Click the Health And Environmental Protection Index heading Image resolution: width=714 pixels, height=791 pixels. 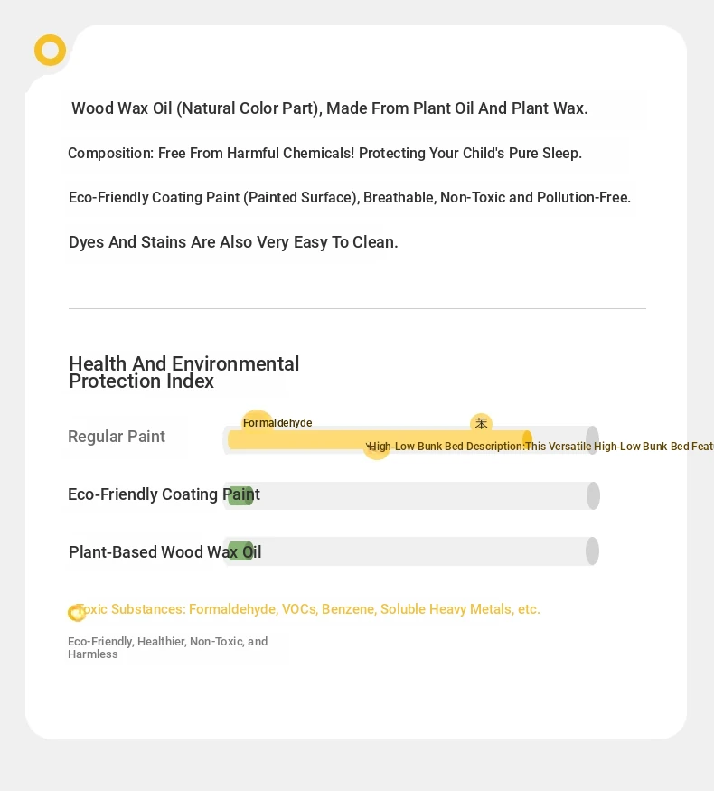[x=184, y=372]
